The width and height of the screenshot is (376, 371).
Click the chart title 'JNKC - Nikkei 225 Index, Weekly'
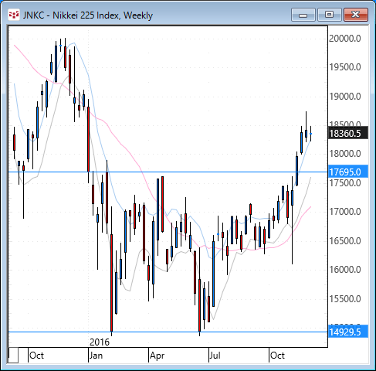pos(88,15)
